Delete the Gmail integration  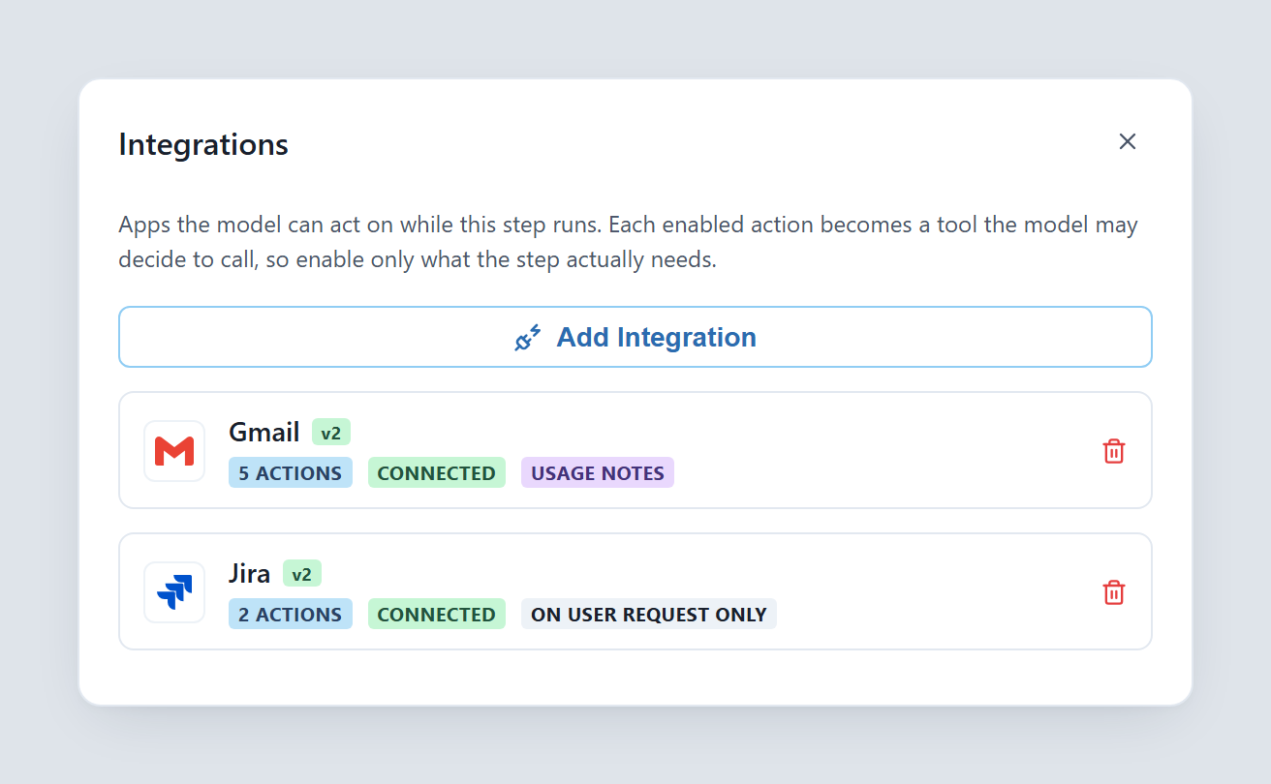point(1114,451)
